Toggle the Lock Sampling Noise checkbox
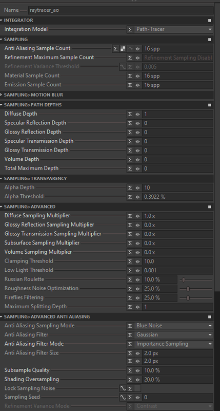 [137, 388]
